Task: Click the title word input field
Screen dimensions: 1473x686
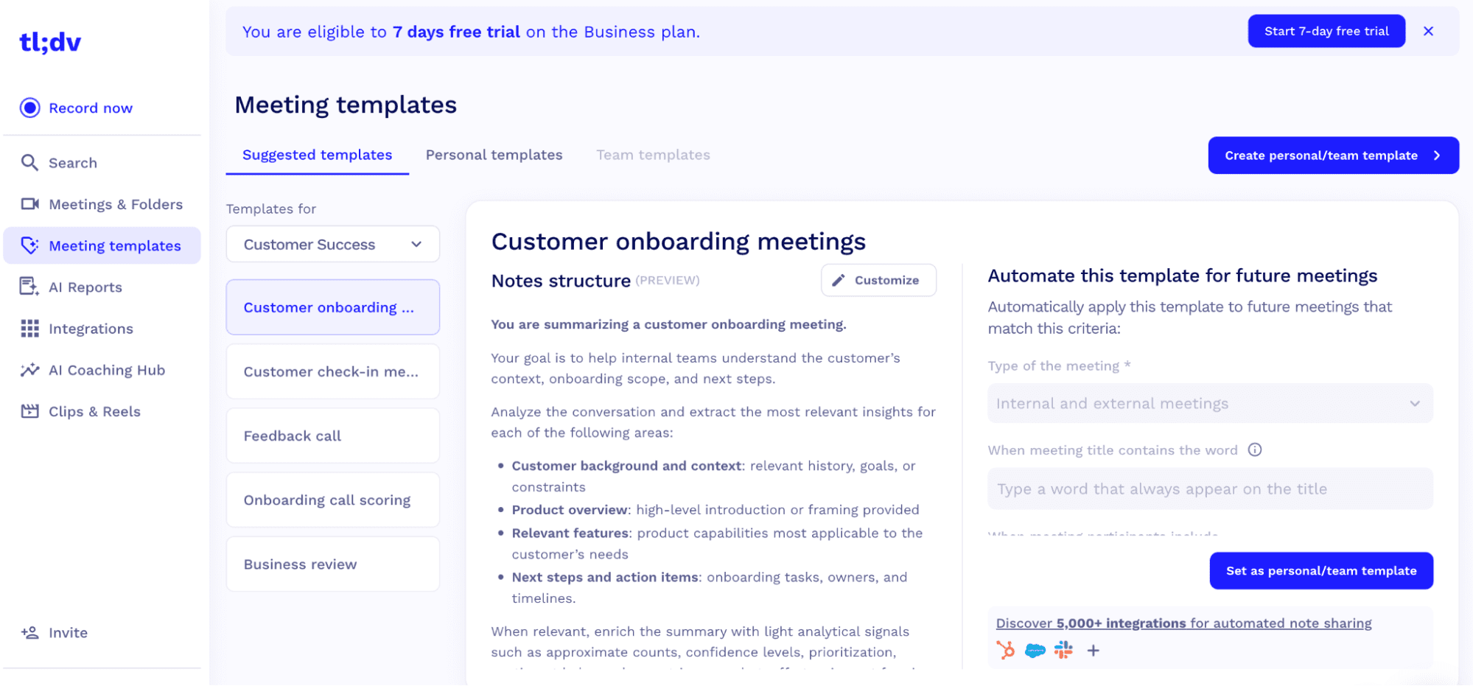Action: (1210, 489)
